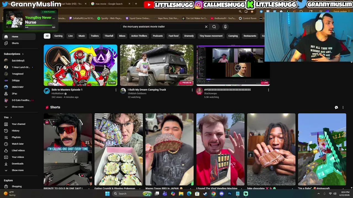Open options menu for Solo to Masters video

pyautogui.click(x=116, y=90)
